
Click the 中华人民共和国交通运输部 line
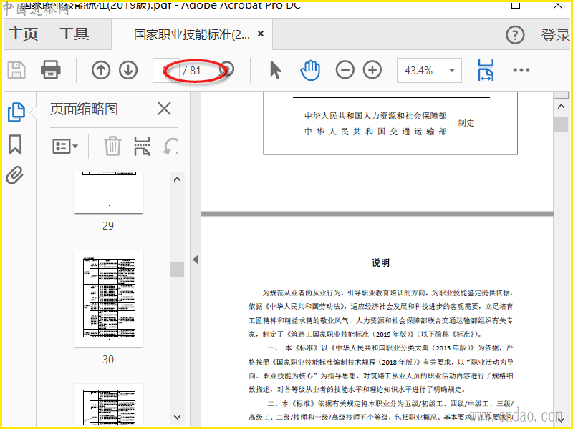pyautogui.click(x=375, y=132)
